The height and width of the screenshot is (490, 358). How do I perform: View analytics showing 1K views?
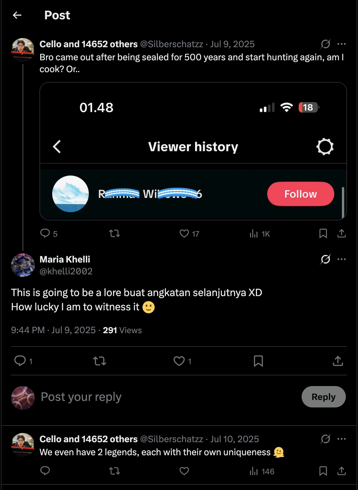click(x=260, y=234)
